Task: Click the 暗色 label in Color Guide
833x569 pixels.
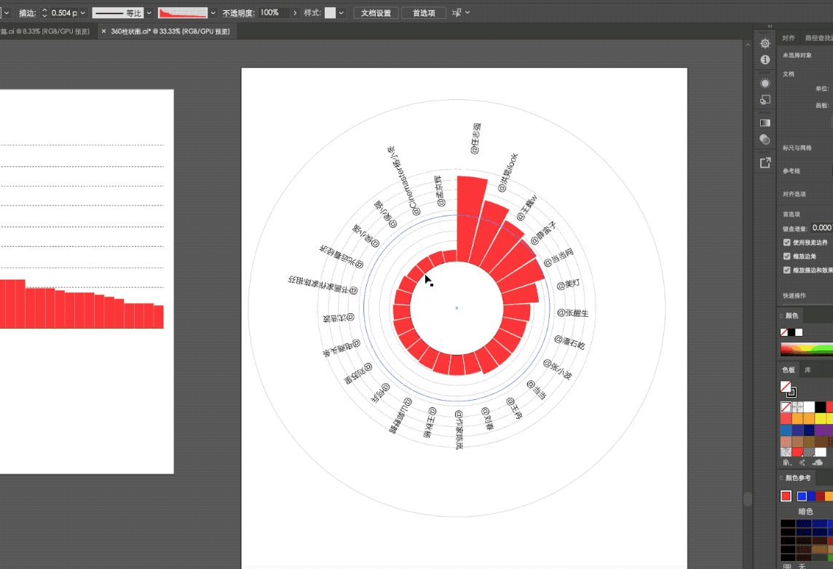Action: (x=805, y=511)
